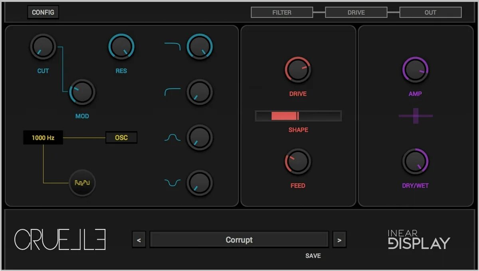Click the FEED label text
Screen dimensions: 479x271
(298, 185)
